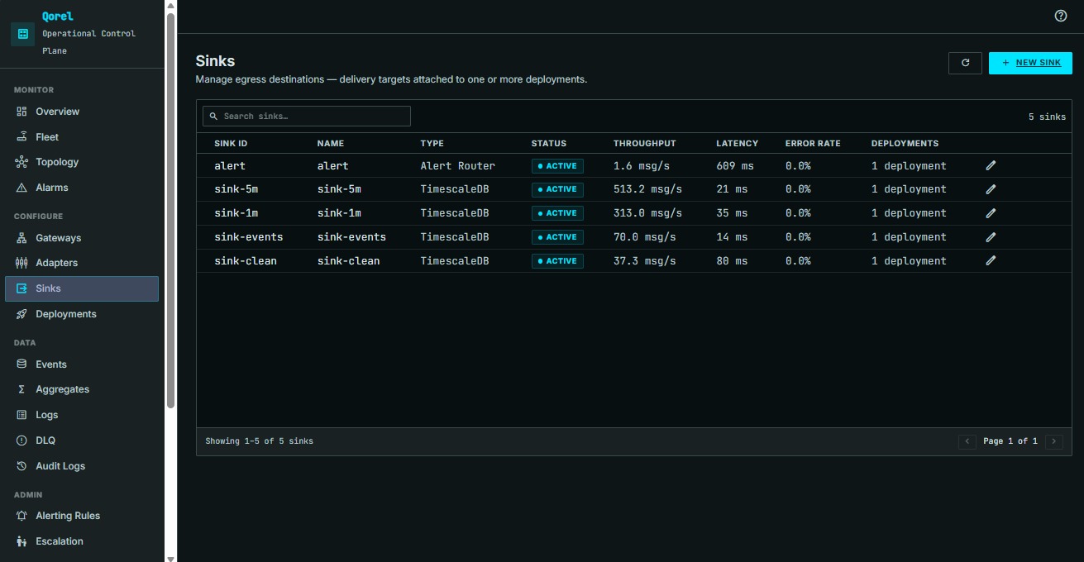Open the help question mark icon
1084x562 pixels.
pyautogui.click(x=1061, y=16)
